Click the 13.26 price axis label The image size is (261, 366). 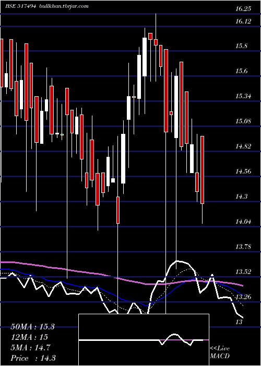point(243,297)
